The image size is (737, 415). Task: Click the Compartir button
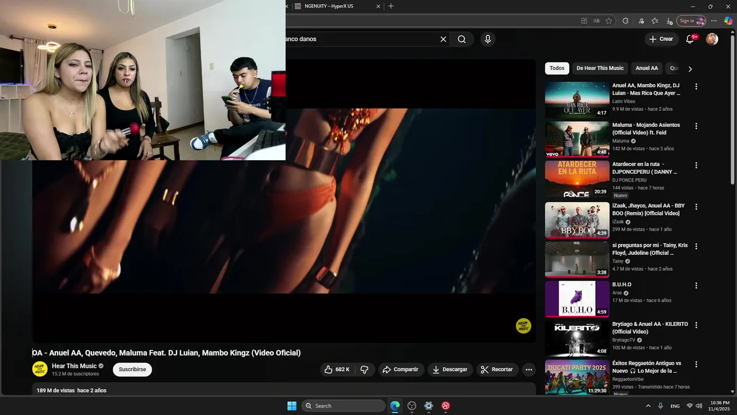coord(400,369)
